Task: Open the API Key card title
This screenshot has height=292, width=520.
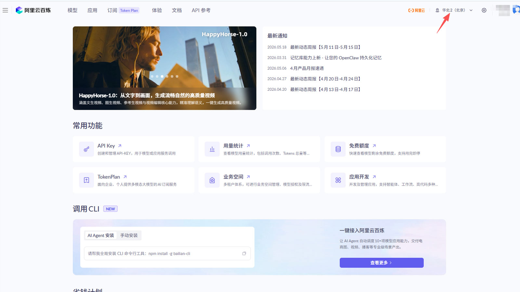Action: click(x=106, y=146)
